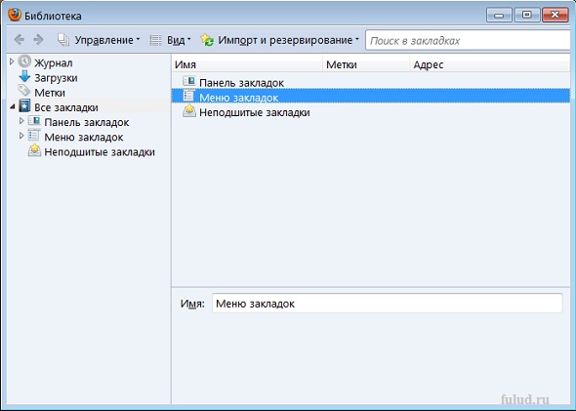The image size is (576, 411).
Task: Collapse the Все закладки tree node
Action: click(12, 106)
